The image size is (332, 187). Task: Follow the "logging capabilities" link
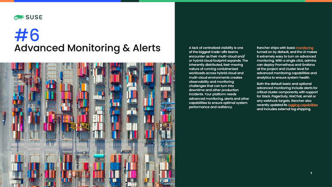click(x=302, y=105)
